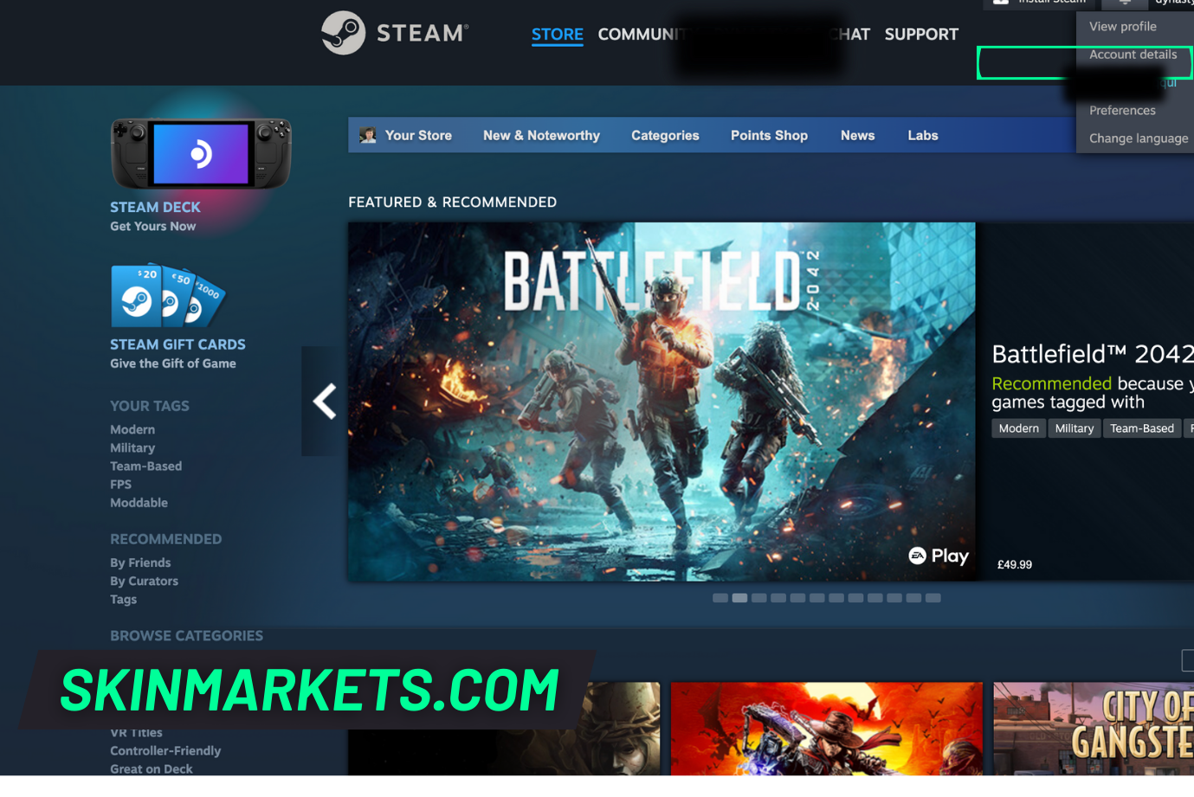Click the Team-Based tag under Battlefield 2042
Viewport: 1194px width, 797px height.
1141,428
